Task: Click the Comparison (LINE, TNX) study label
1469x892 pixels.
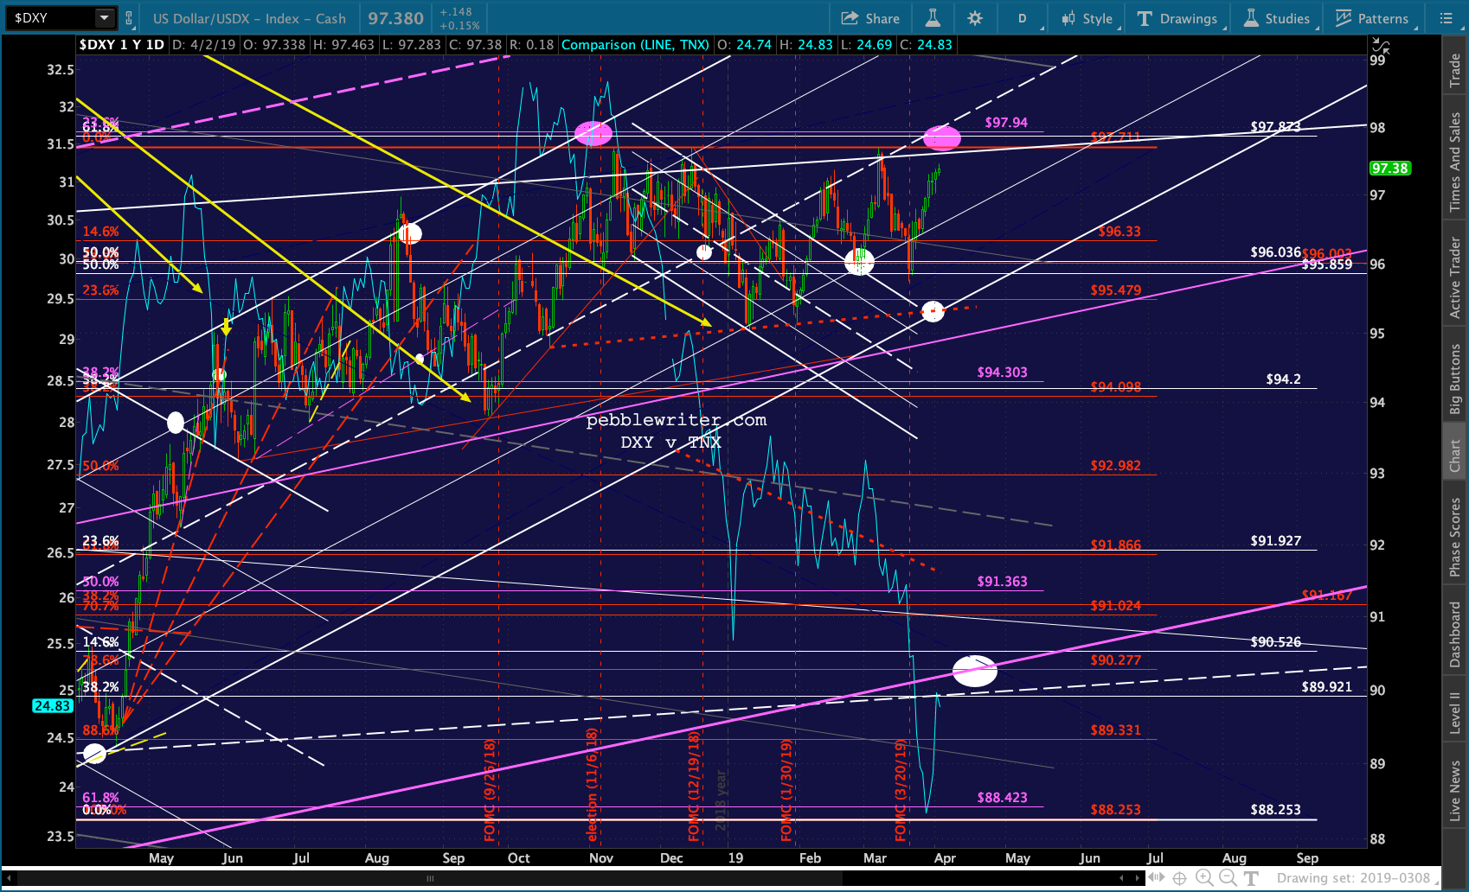Action: click(x=635, y=45)
